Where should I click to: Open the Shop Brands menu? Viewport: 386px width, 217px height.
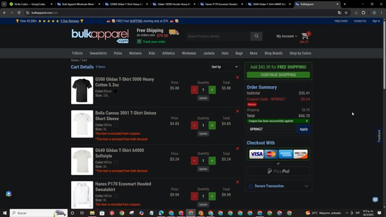(x=273, y=53)
